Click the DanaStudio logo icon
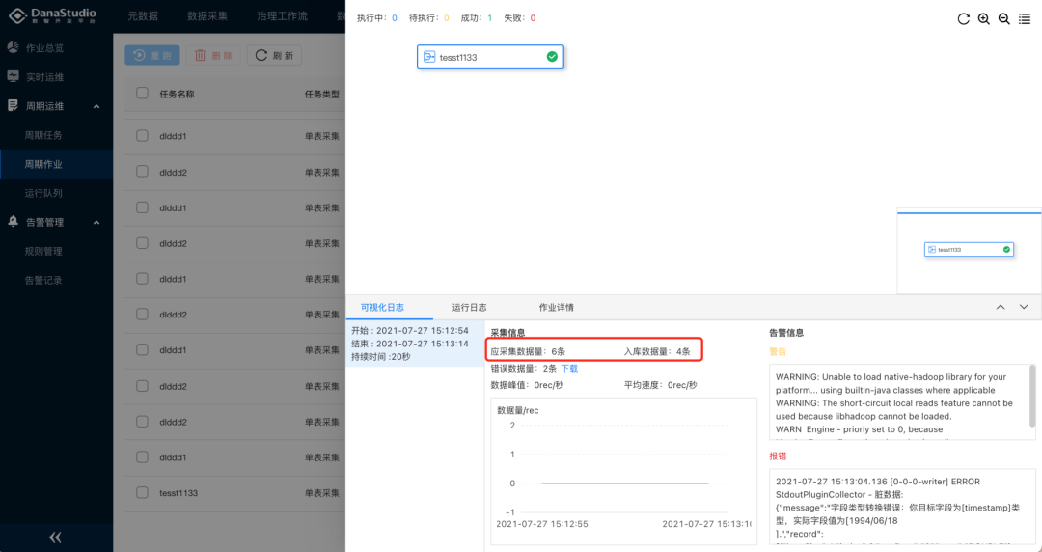The image size is (1042, 552). (x=17, y=14)
